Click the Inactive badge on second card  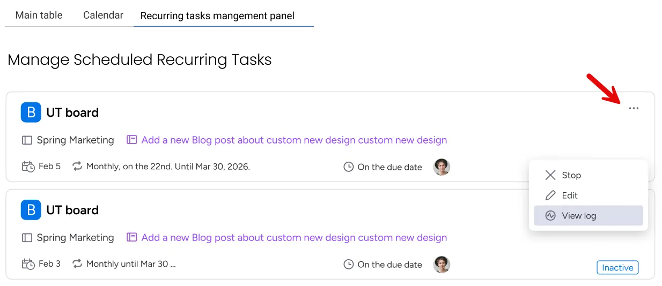coord(617,267)
